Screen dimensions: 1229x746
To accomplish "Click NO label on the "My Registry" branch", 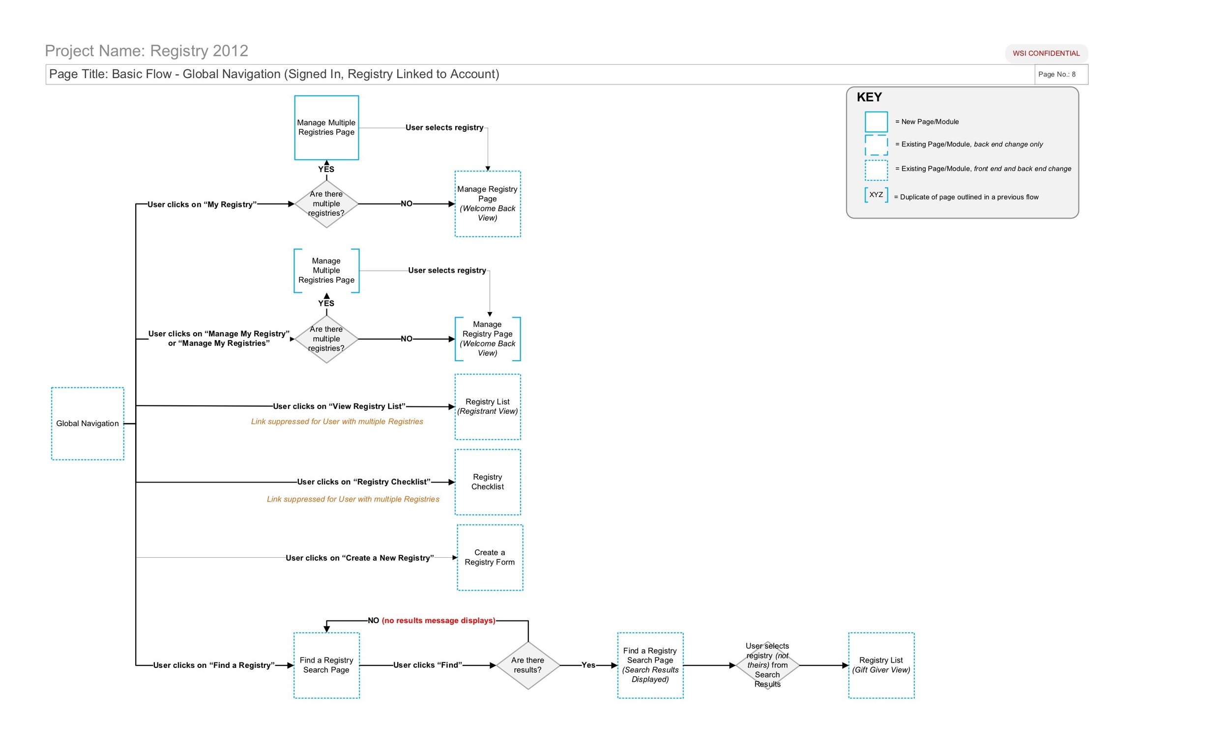I will pos(407,203).
